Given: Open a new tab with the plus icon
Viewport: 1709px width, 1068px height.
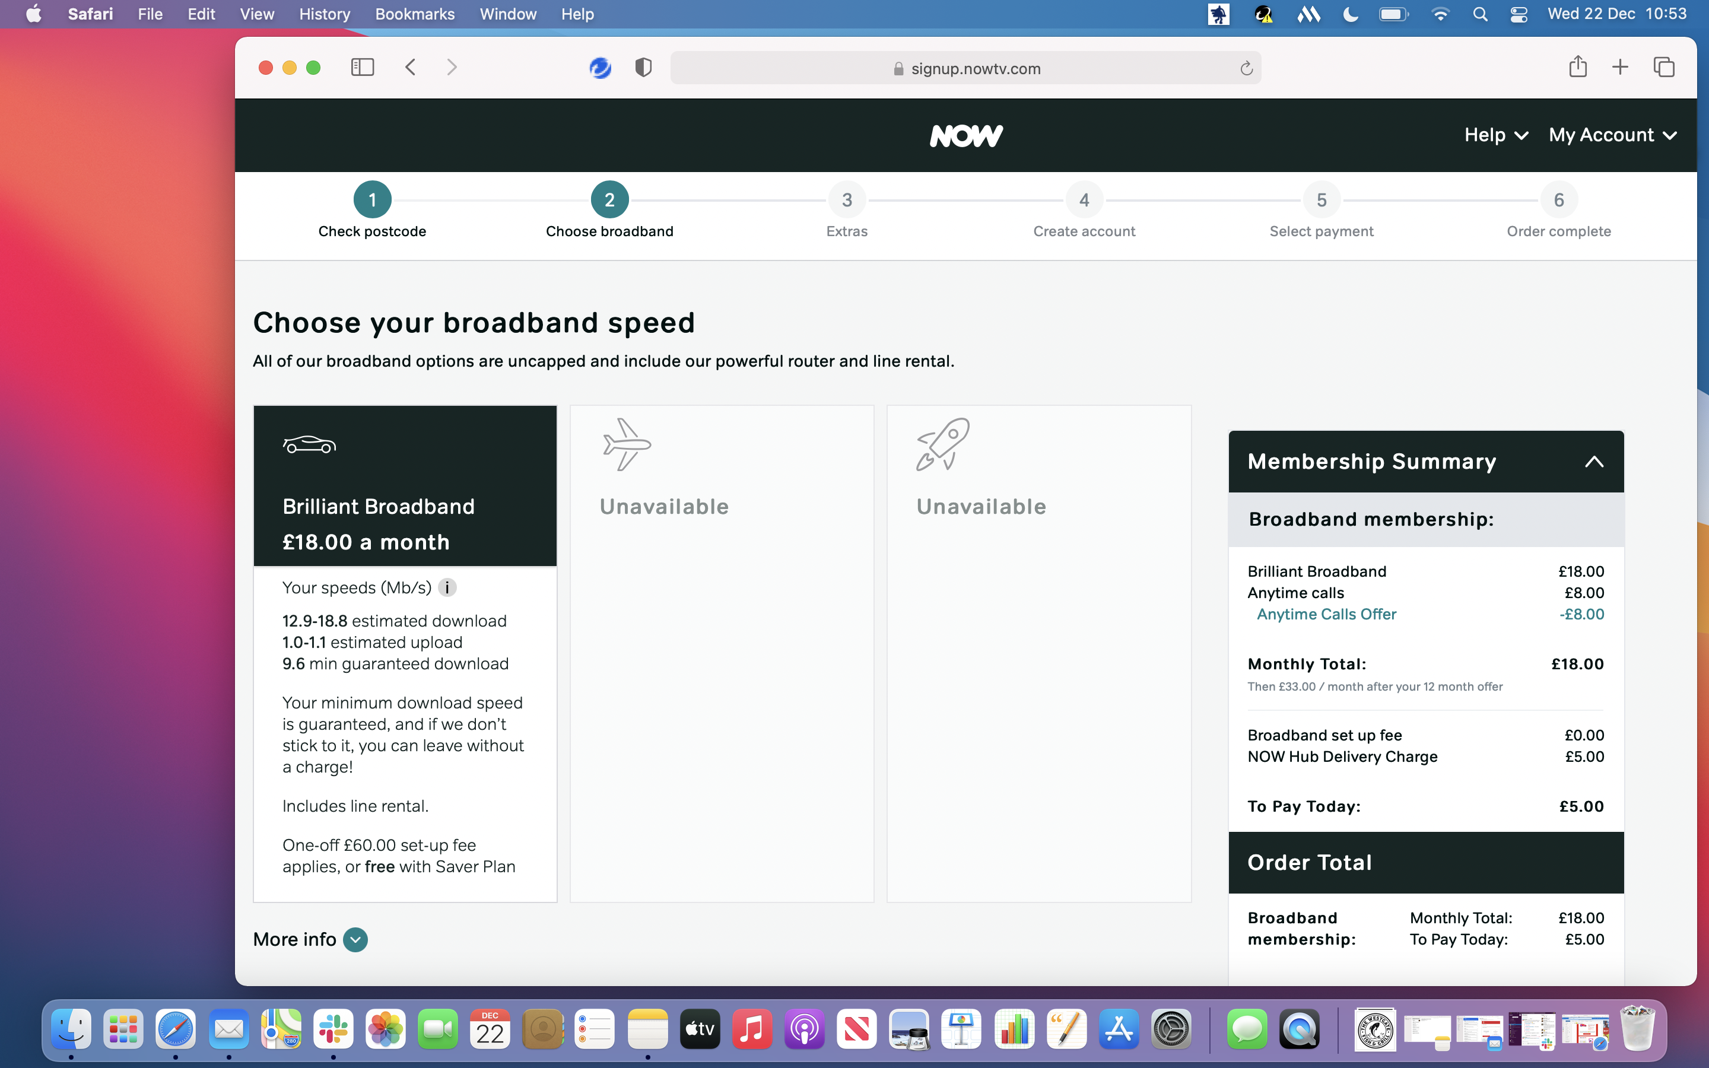Looking at the screenshot, I should (x=1620, y=68).
